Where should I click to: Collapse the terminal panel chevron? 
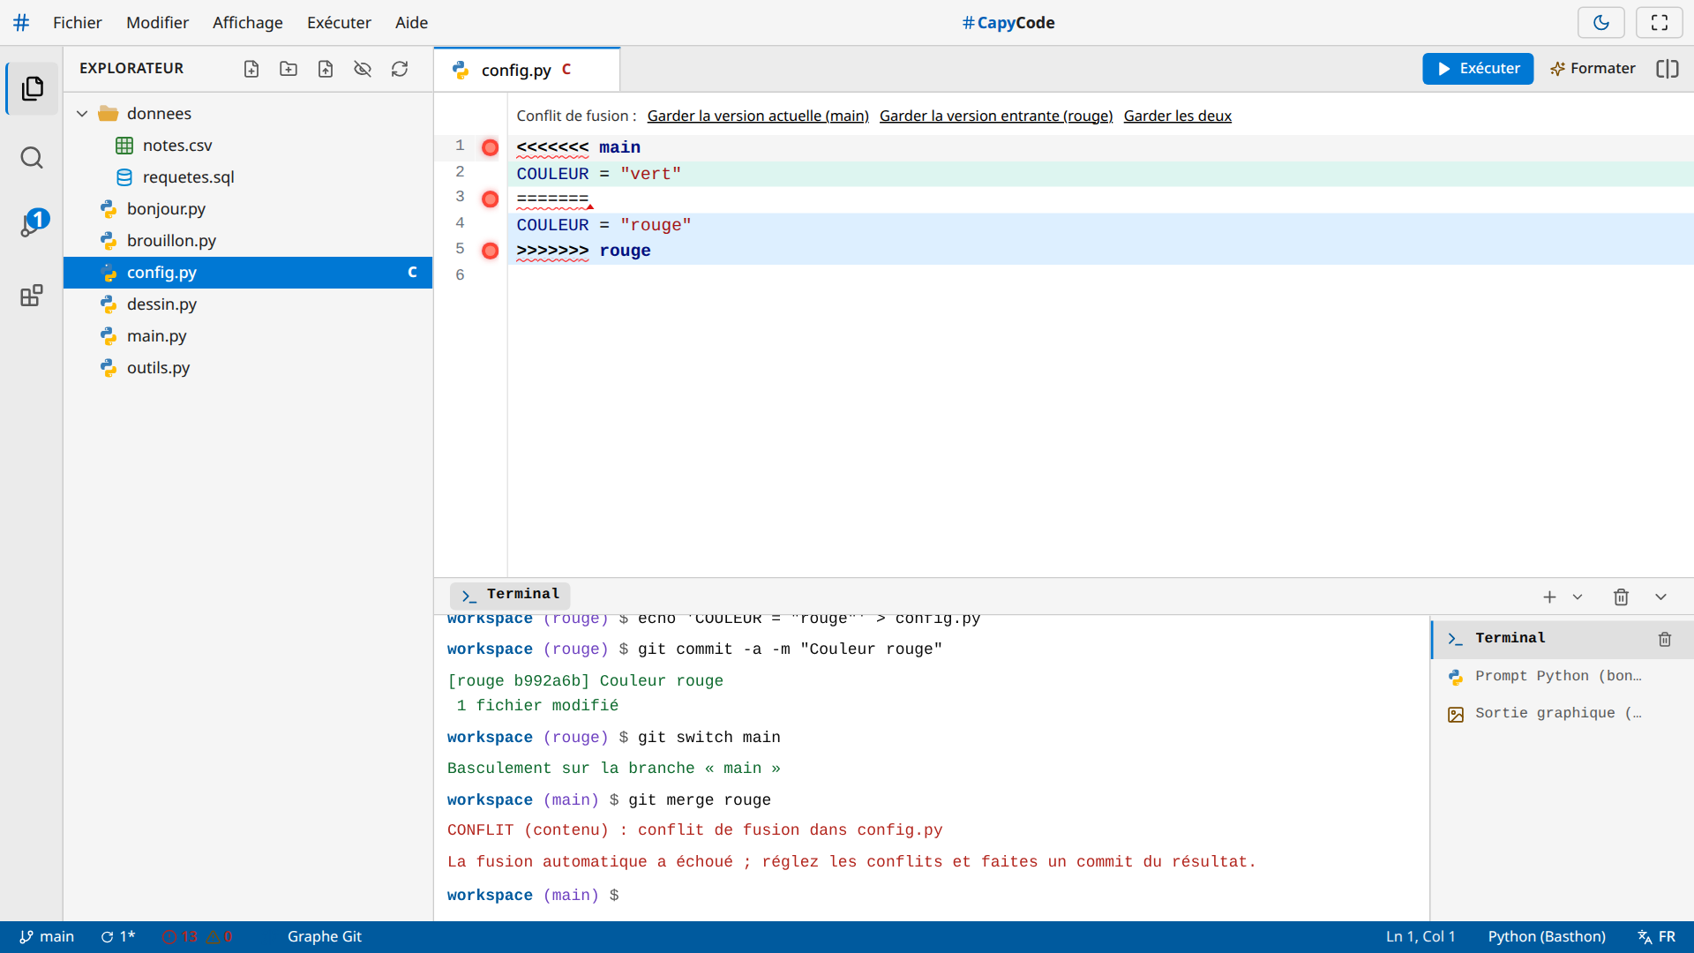point(1660,597)
